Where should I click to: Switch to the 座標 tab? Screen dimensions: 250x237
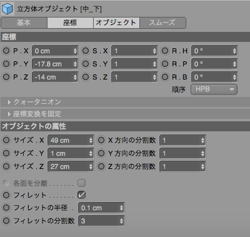pos(70,23)
